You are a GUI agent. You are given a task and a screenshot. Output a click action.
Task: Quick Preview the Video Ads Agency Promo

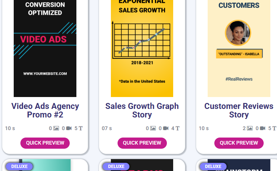click(45, 143)
